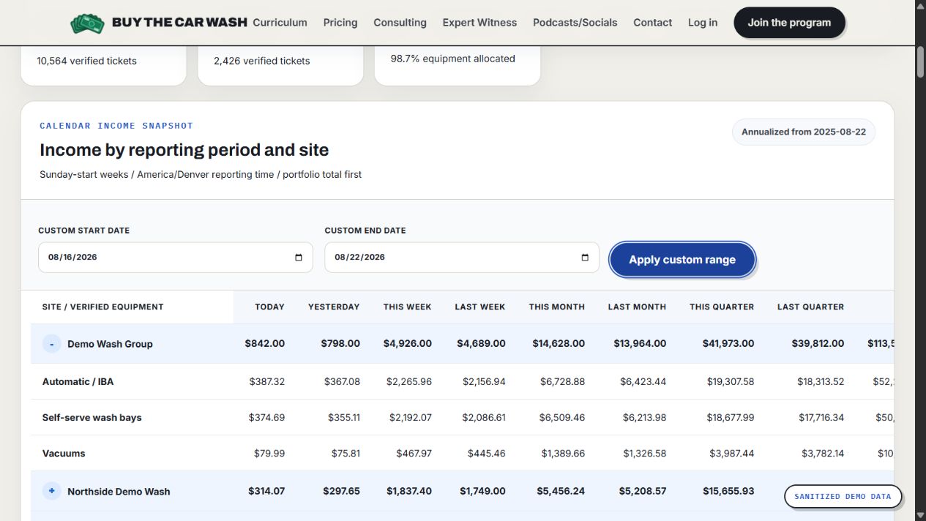Collapse the Demo Wash Group row
Viewport: 926px width, 521px height.
tap(51, 344)
